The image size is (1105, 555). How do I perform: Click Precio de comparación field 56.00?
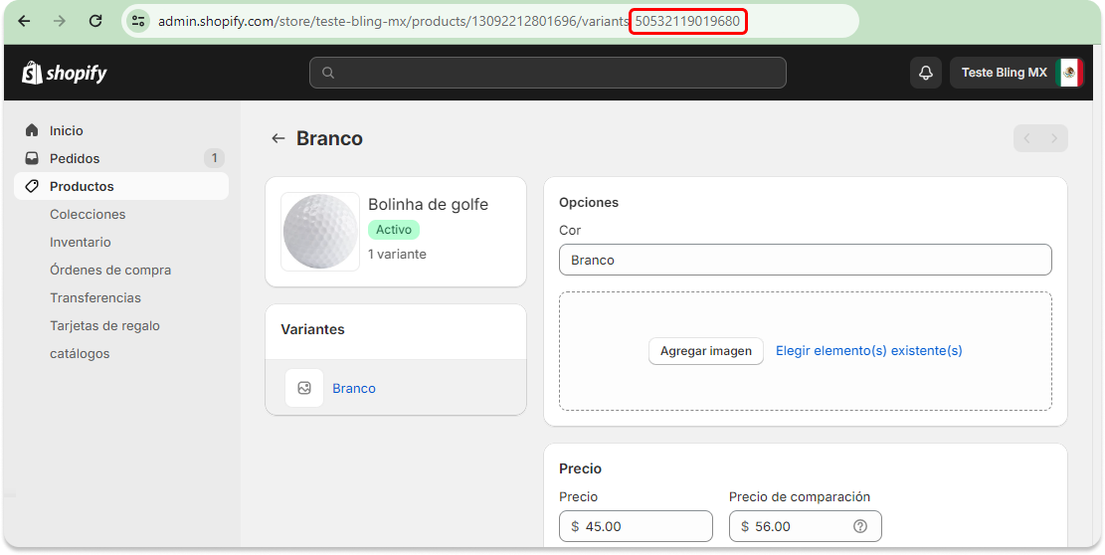pyautogui.click(x=806, y=526)
